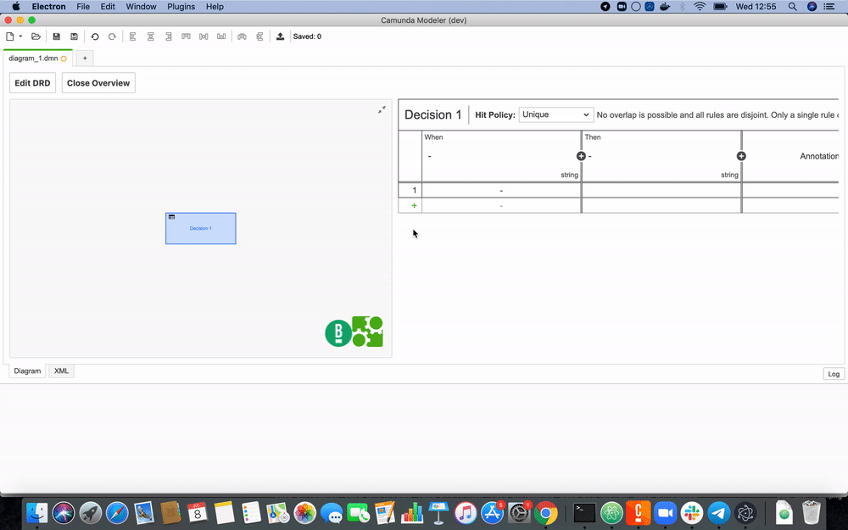848x530 pixels.
Task: Align elements middle toolbar icon
Action: [204, 36]
